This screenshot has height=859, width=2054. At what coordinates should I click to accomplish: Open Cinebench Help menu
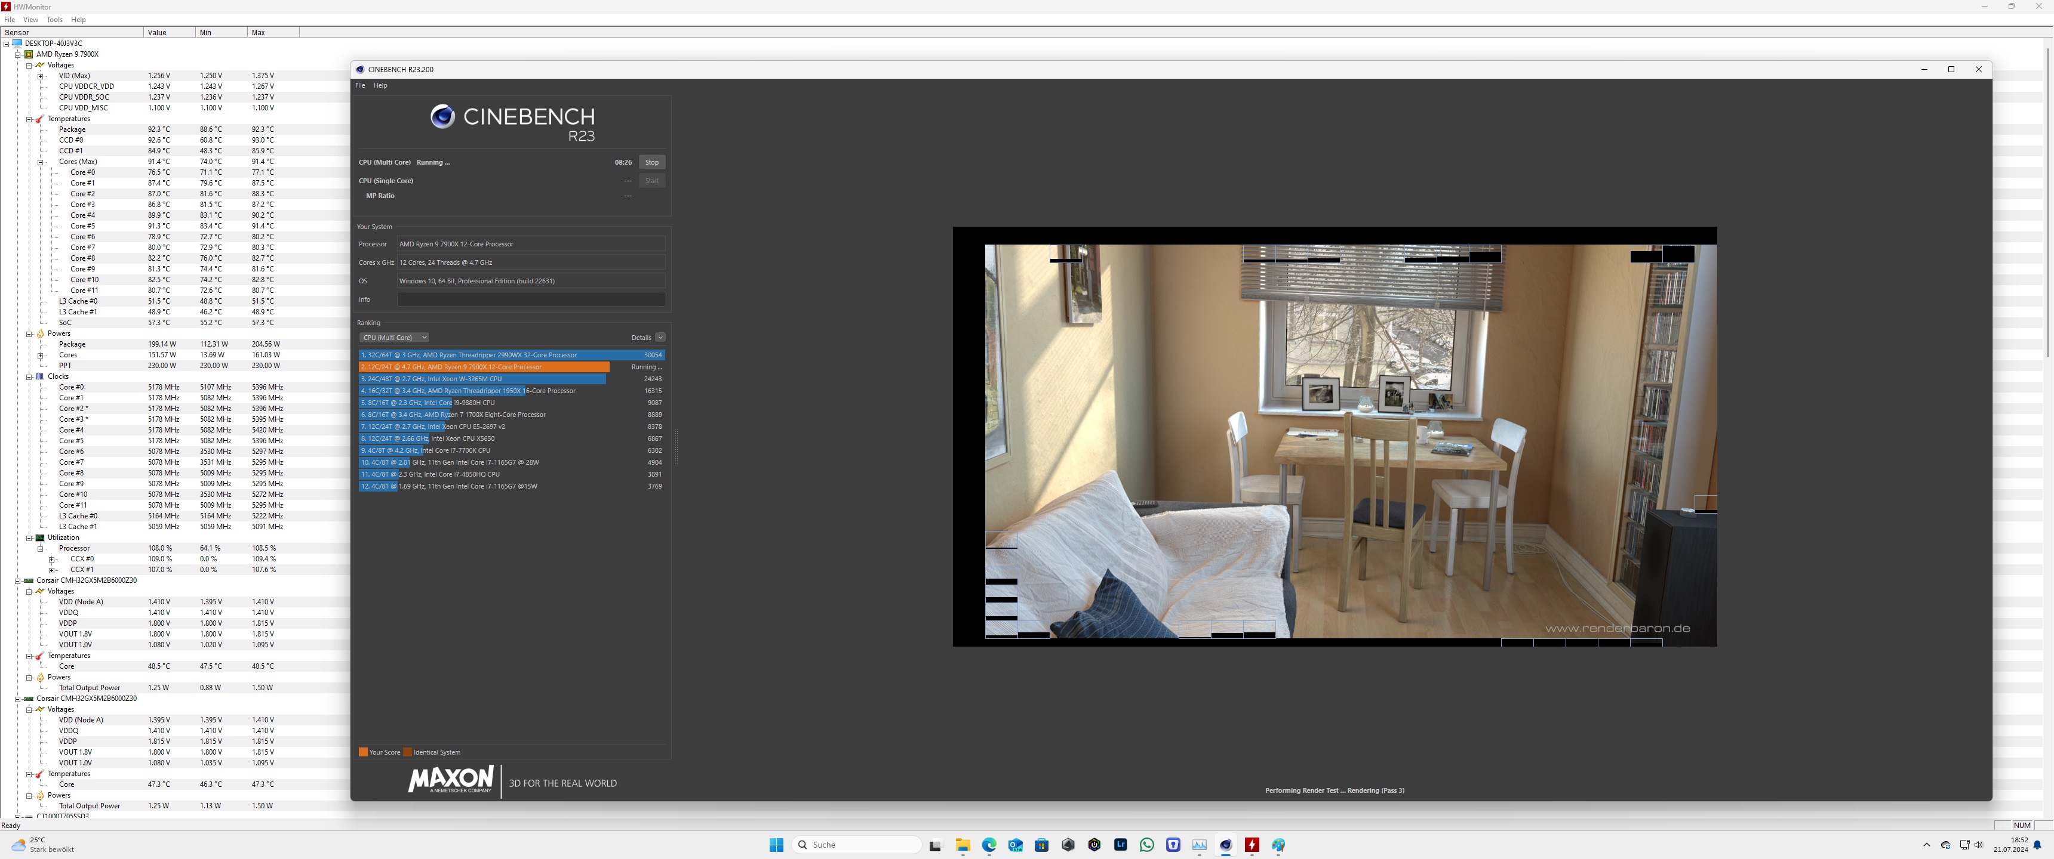(x=380, y=85)
